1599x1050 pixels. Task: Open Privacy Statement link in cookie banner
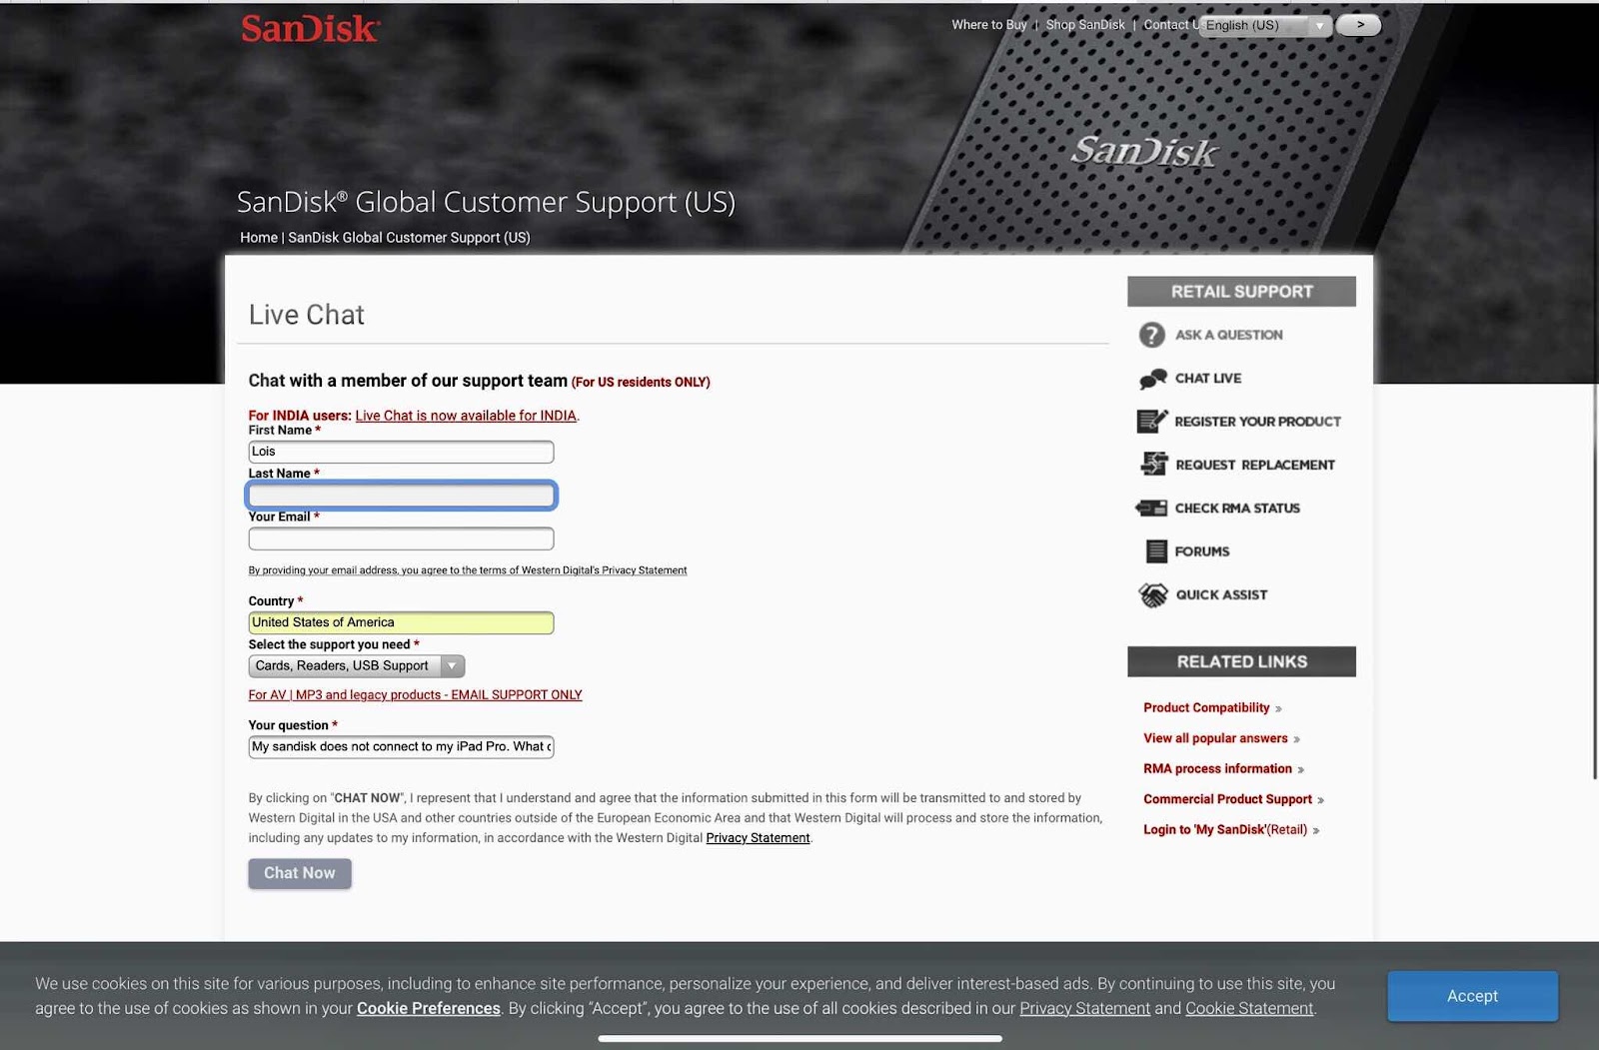point(1085,1009)
